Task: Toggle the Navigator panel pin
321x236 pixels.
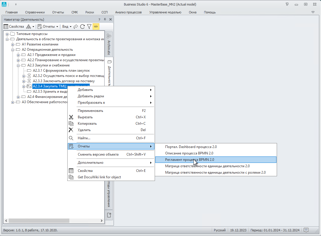Action: 105,20
